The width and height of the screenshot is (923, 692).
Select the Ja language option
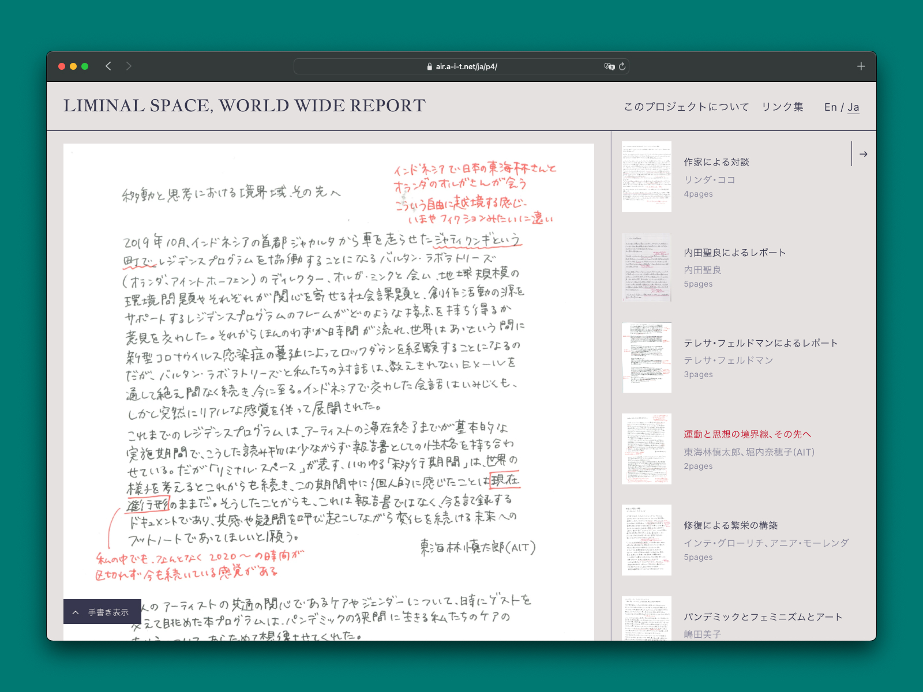pos(853,107)
